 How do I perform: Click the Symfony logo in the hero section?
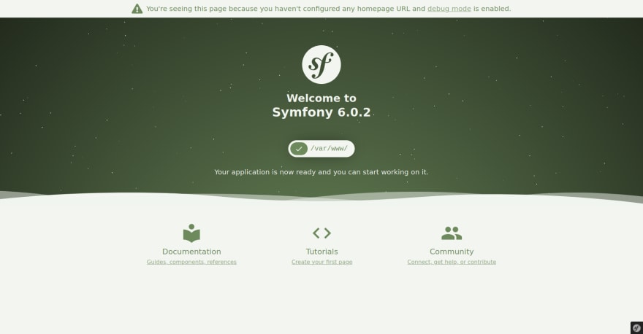click(x=321, y=65)
